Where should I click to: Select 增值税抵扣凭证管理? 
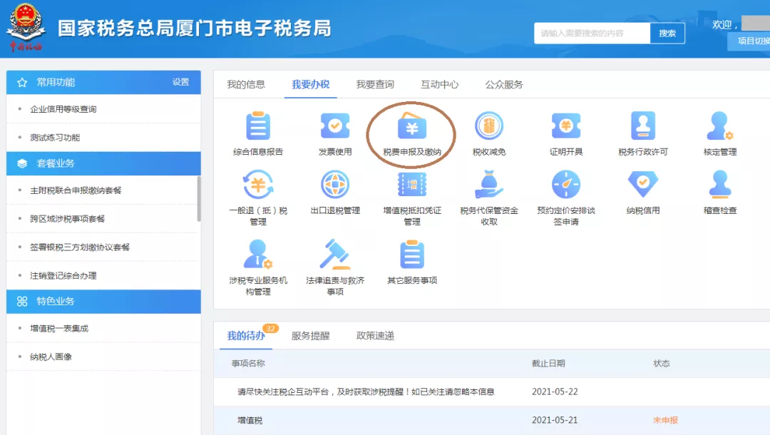[410, 191]
